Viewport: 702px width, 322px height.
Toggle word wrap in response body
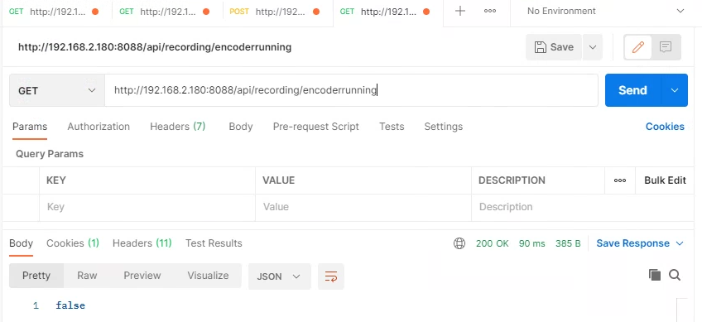pos(331,276)
